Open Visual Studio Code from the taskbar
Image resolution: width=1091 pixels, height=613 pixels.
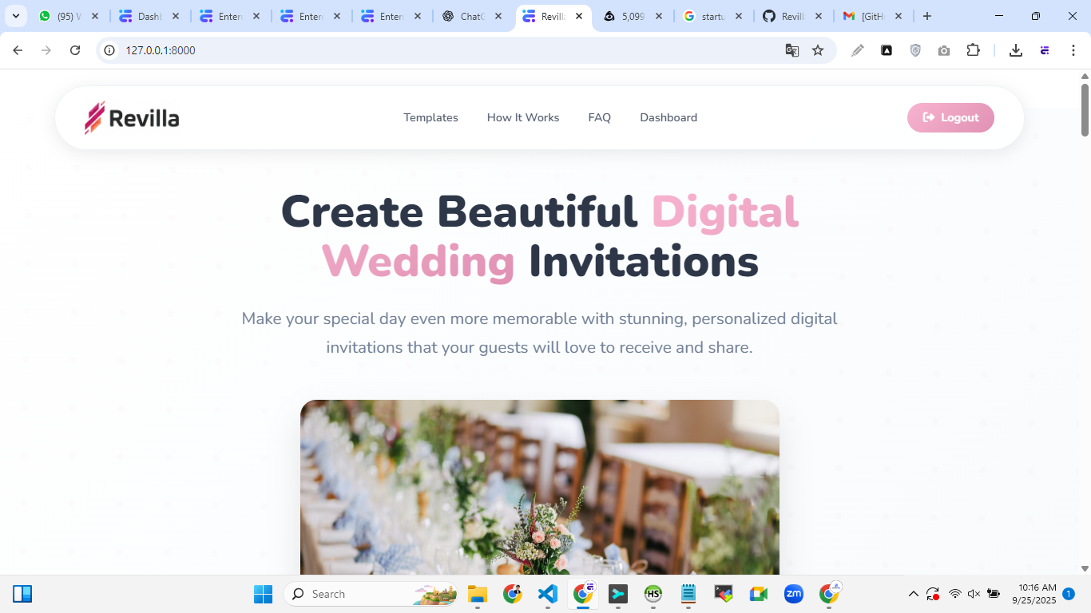coord(547,594)
